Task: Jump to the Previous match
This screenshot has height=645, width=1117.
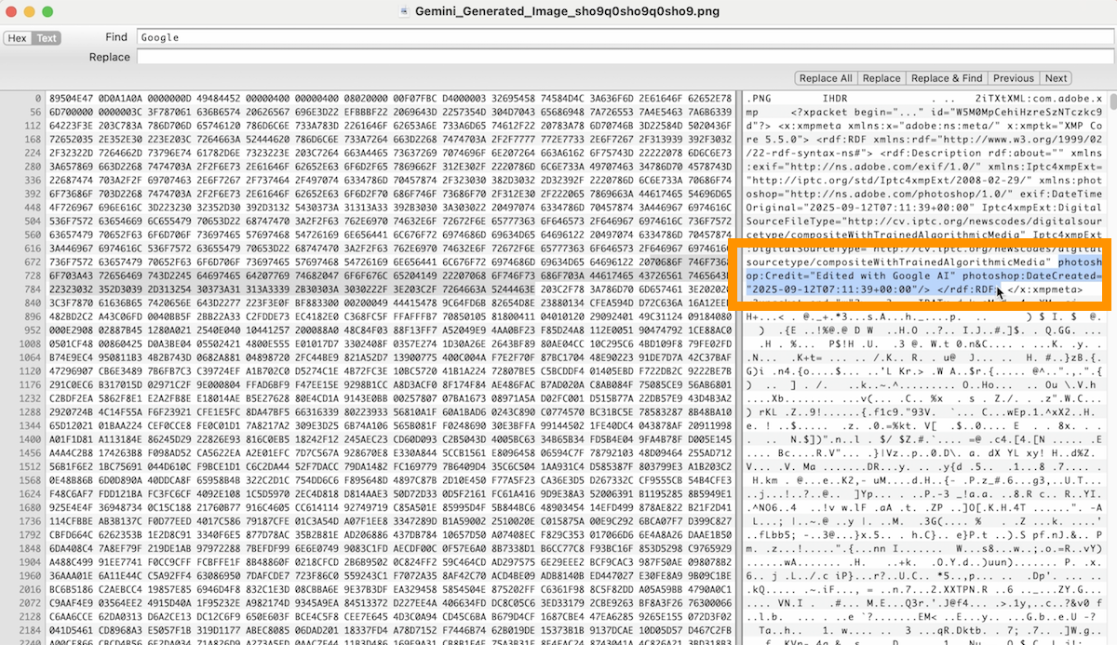Action: coord(1013,78)
